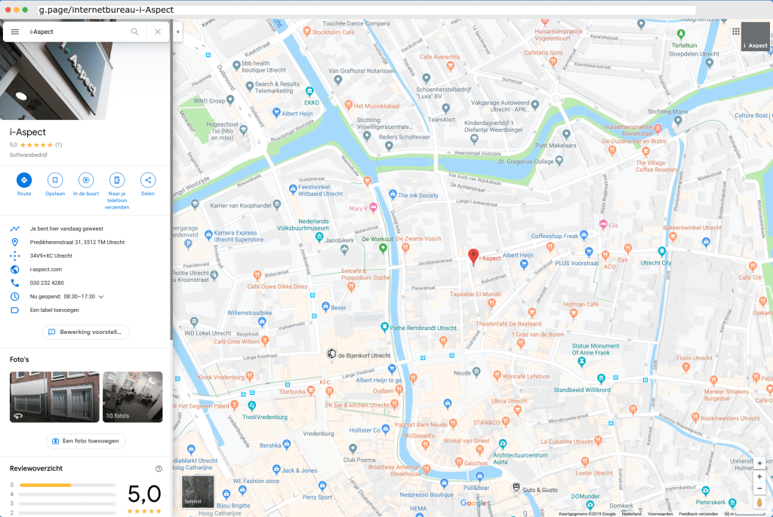Open the hamburger menu in search box
This screenshot has width=773, height=517.
tap(15, 32)
